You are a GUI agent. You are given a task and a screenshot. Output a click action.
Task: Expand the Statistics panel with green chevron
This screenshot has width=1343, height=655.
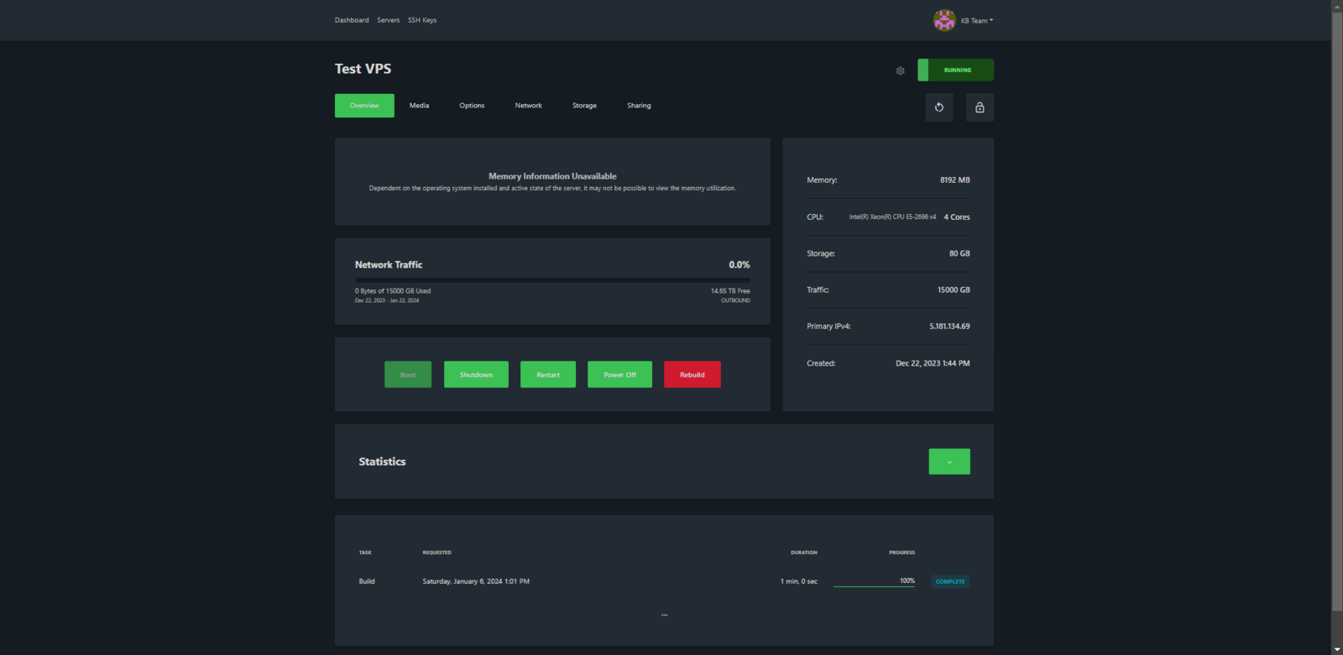click(949, 461)
